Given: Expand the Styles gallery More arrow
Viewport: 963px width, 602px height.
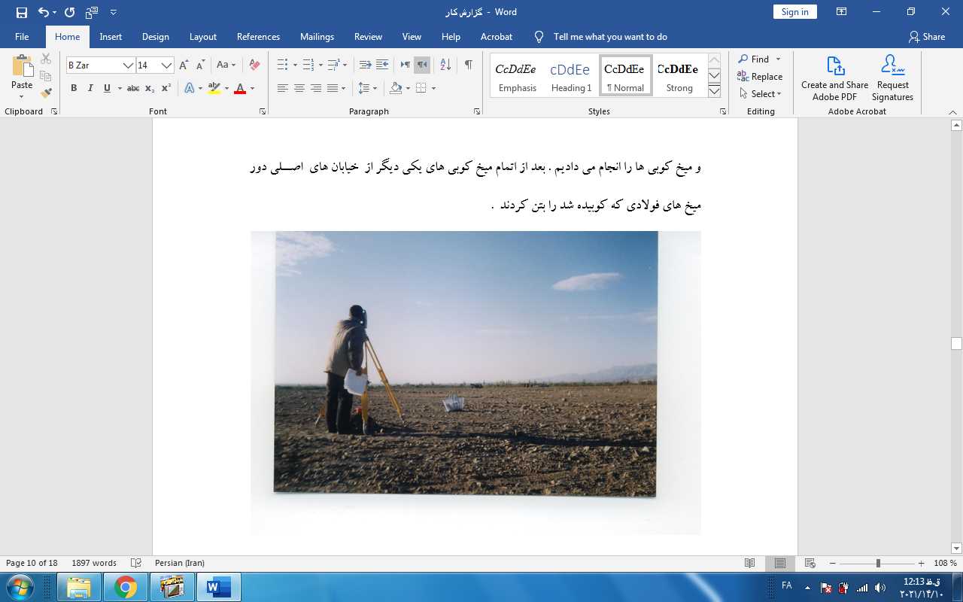Looking at the screenshot, I should click(x=714, y=91).
